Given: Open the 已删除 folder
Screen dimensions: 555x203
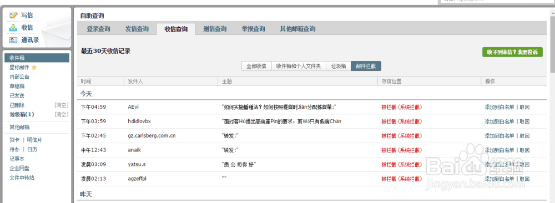Looking at the screenshot, I should pyautogui.click(x=17, y=105).
